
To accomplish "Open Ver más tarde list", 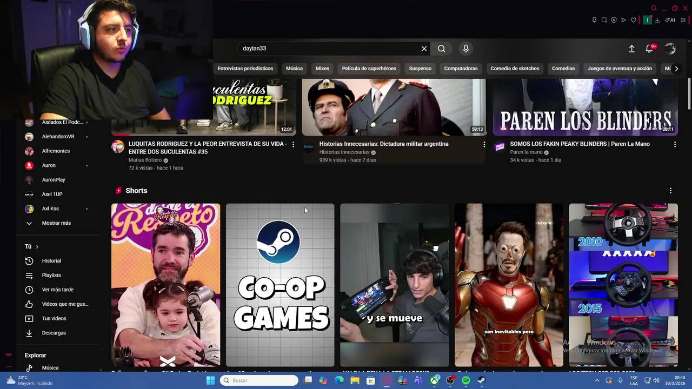I will tap(58, 290).
